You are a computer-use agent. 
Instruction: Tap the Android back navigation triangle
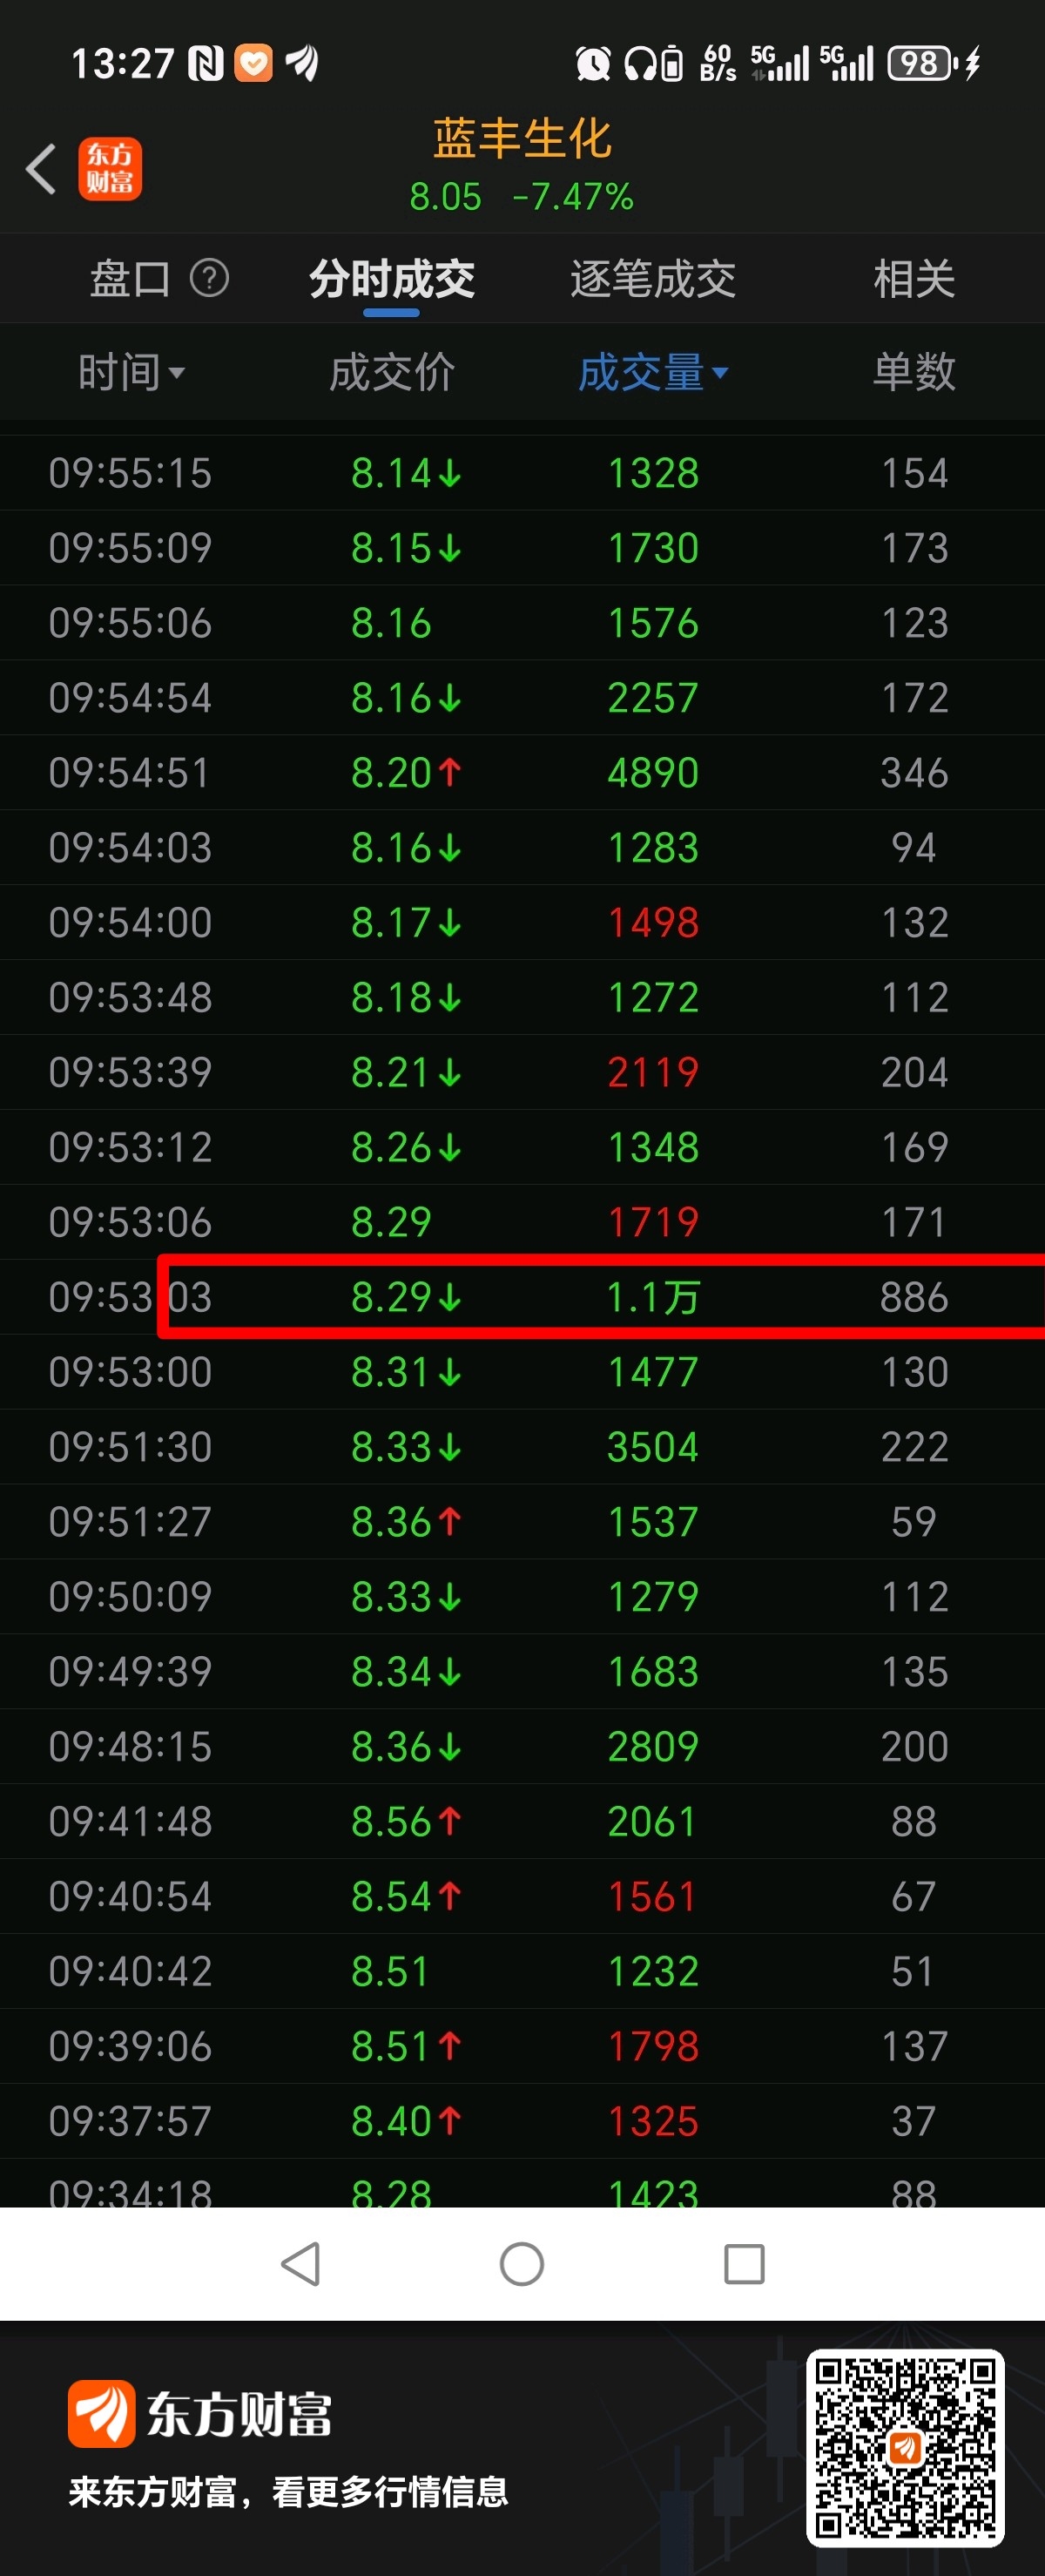coord(300,2264)
